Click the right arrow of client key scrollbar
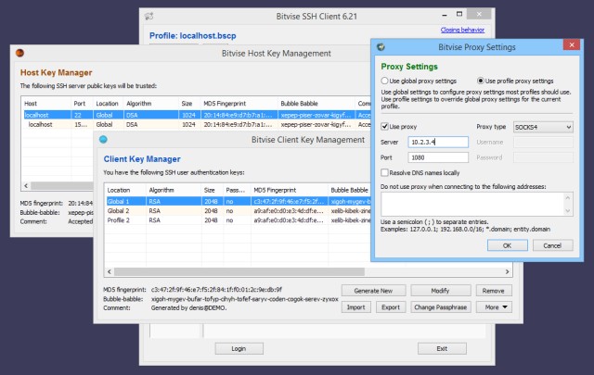Viewport: 594px width, 375px height. point(508,272)
